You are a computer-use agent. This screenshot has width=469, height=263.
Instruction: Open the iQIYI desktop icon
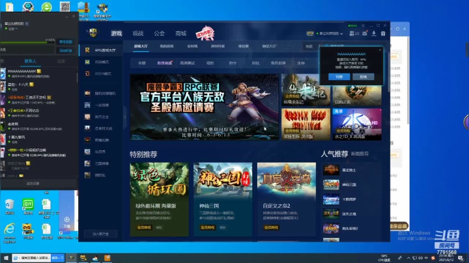click(28, 206)
